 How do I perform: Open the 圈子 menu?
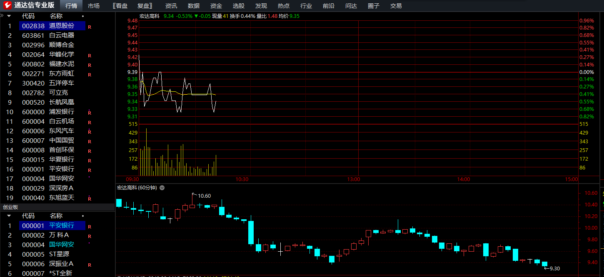coord(374,6)
